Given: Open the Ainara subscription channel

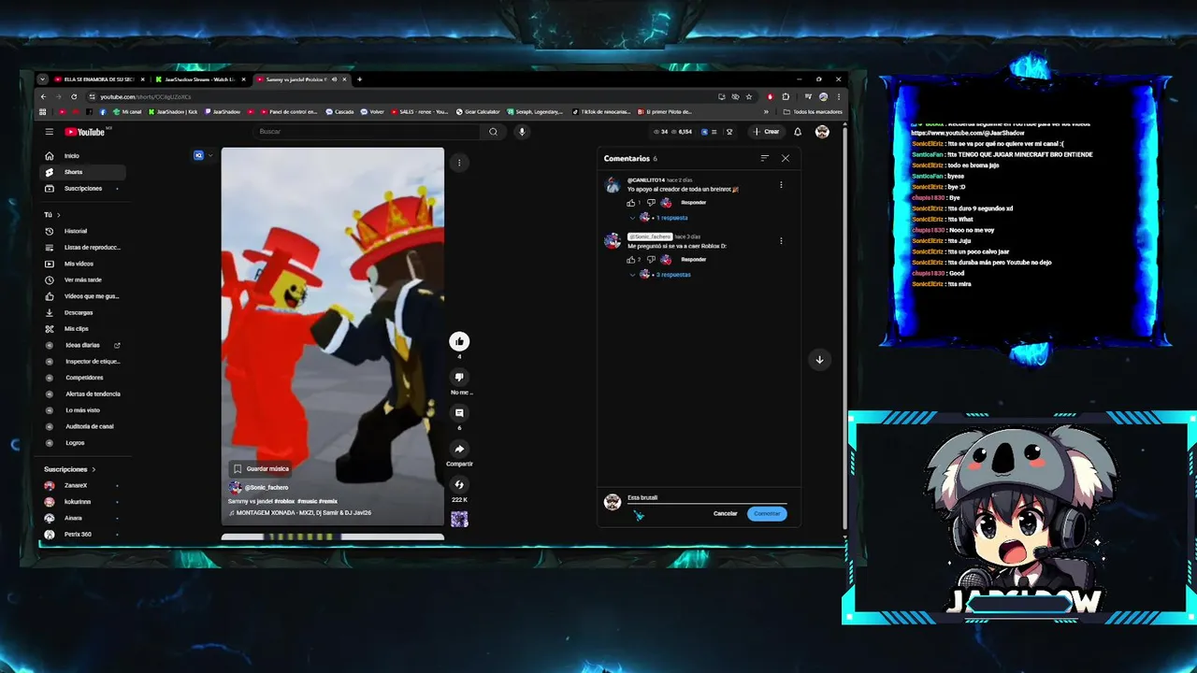Looking at the screenshot, I should click(82, 518).
